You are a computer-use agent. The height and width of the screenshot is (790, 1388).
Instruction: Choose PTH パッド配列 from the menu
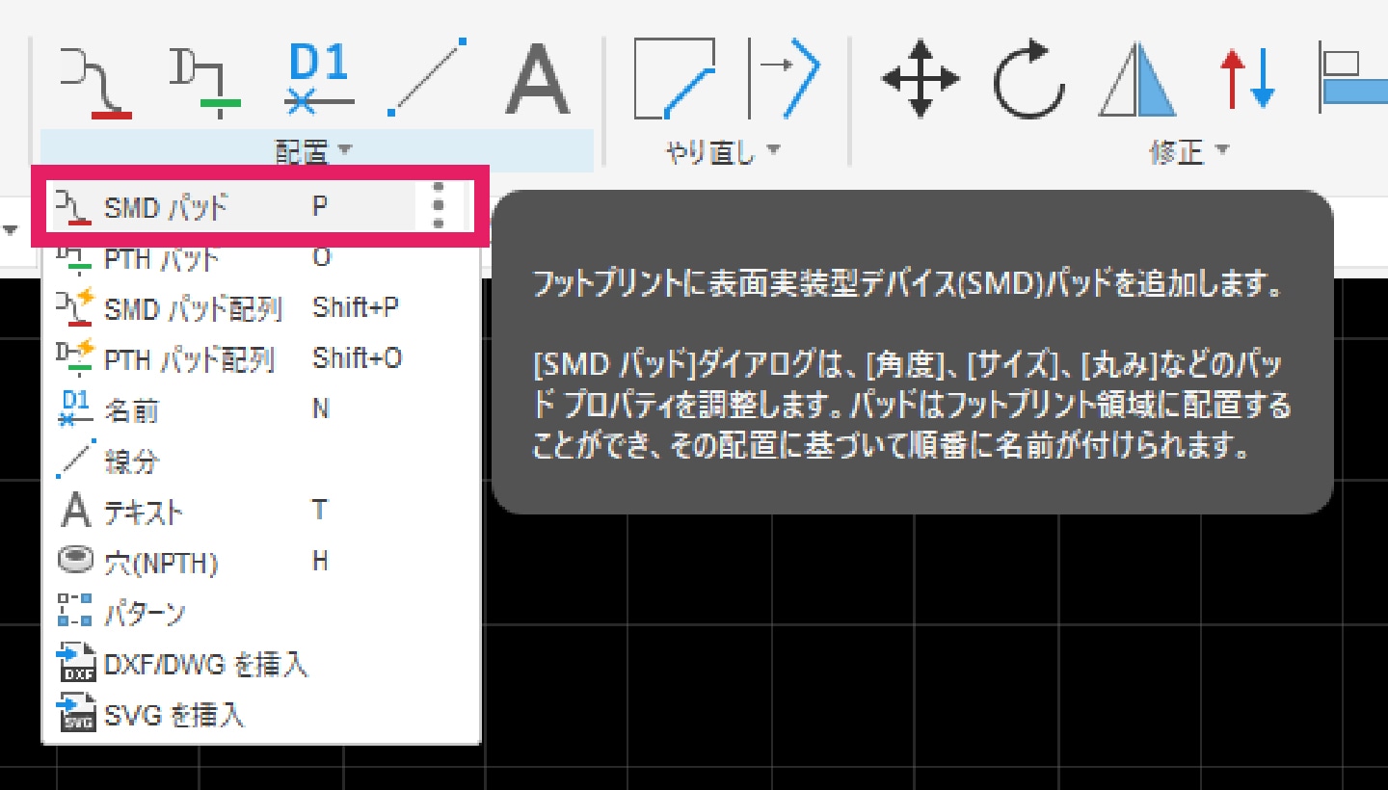point(189,360)
